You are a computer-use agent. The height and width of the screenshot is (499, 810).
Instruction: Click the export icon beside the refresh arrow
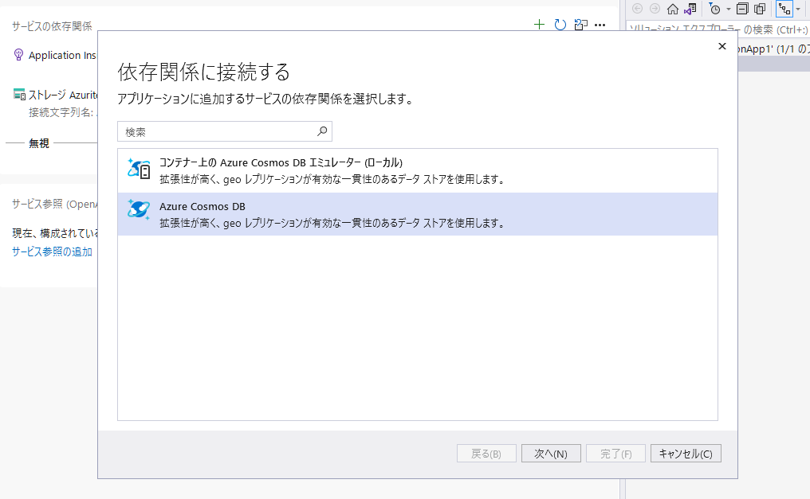580,24
